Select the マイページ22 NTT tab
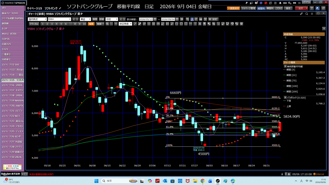 [x=12, y=116]
